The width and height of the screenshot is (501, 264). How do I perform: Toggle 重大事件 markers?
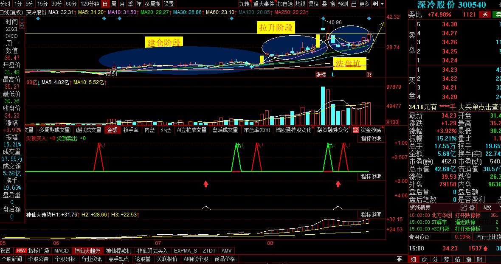264,4
